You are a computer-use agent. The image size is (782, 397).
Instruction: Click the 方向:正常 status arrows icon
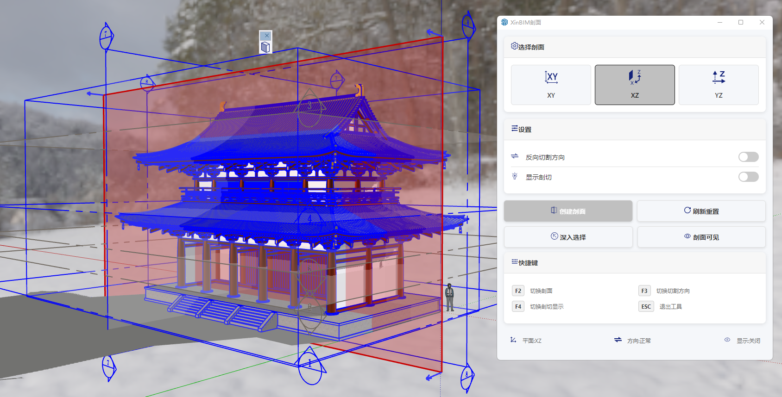[x=618, y=340]
